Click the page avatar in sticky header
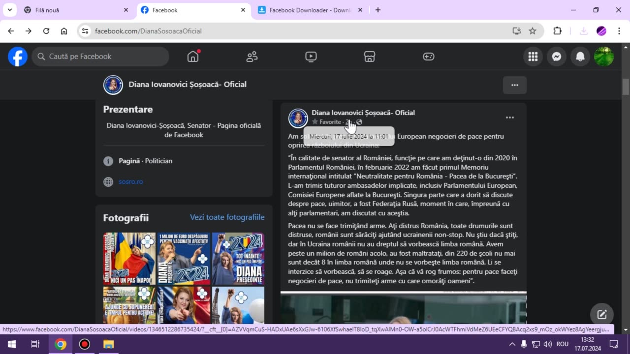The width and height of the screenshot is (630, 354). pos(113,85)
